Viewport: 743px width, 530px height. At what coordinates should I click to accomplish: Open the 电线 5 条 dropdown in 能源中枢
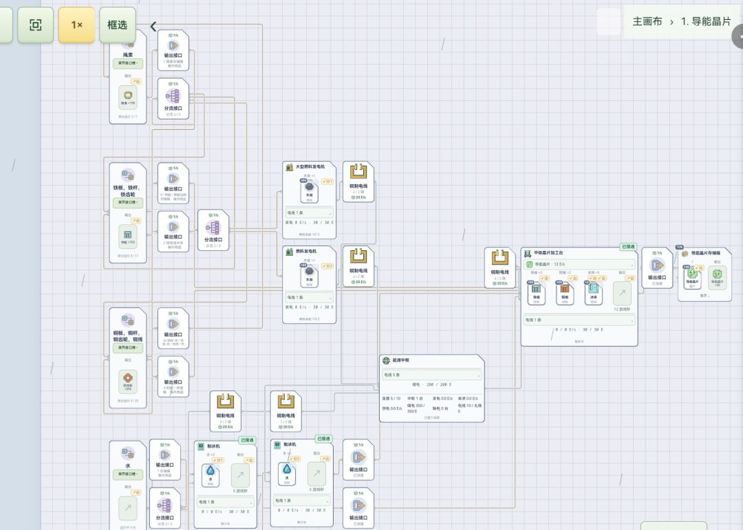coord(431,375)
